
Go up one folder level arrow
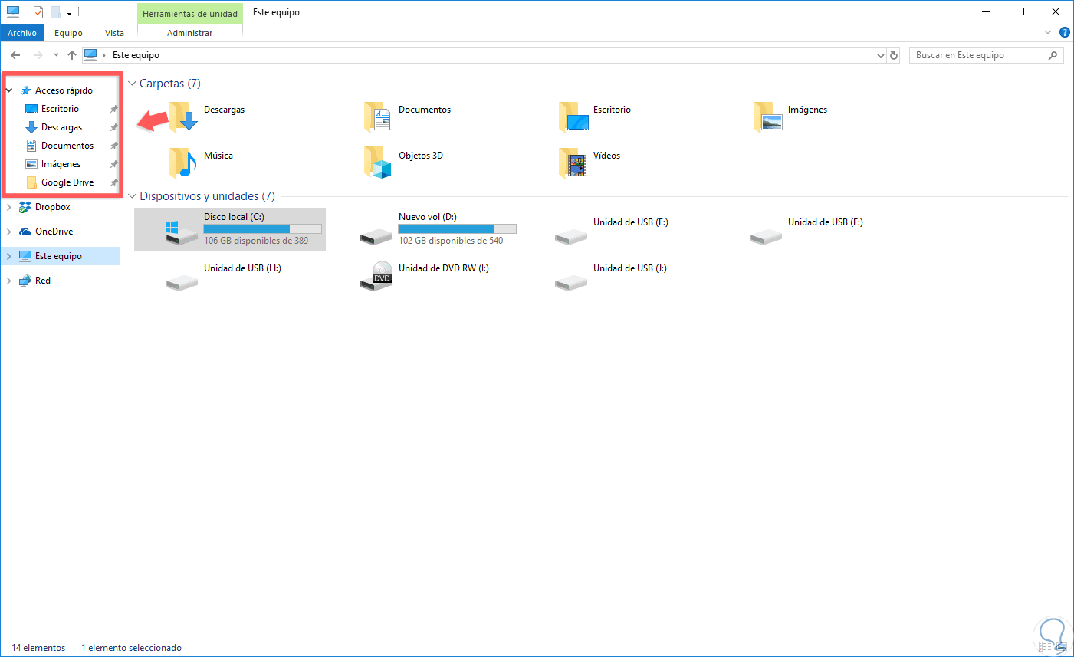72,55
